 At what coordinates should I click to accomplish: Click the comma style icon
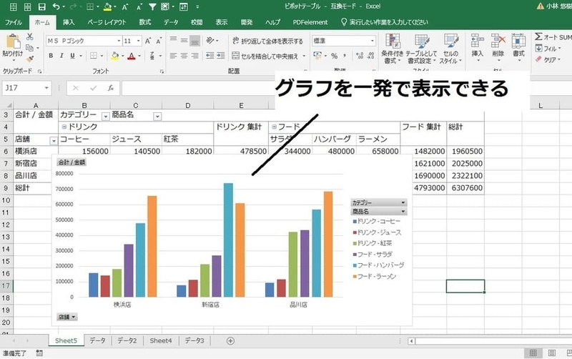(x=345, y=56)
